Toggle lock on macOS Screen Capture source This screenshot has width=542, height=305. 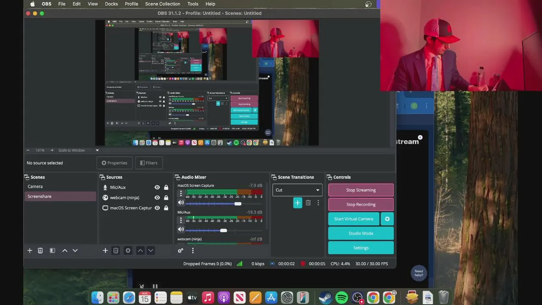tap(166, 208)
